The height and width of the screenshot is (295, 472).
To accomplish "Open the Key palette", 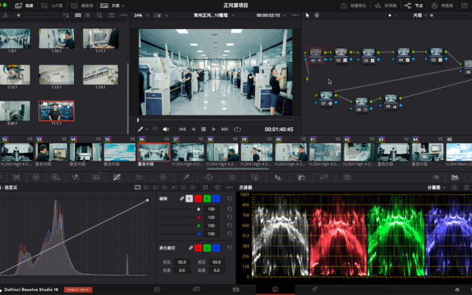I will coord(302,177).
